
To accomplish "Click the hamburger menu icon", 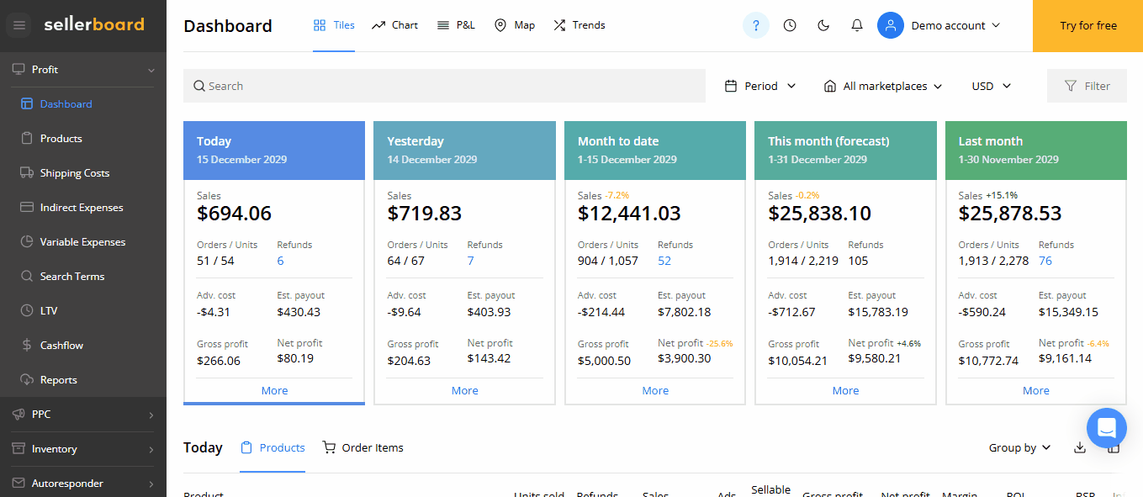I will point(19,25).
